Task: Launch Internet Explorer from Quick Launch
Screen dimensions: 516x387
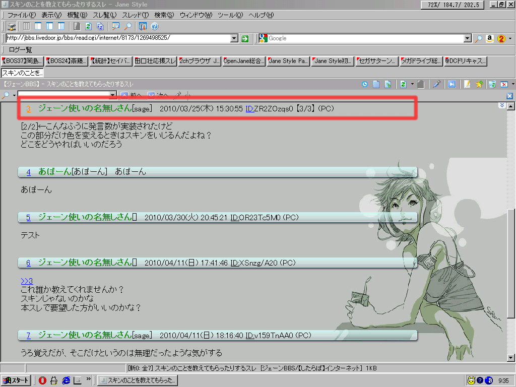Action: (66, 380)
